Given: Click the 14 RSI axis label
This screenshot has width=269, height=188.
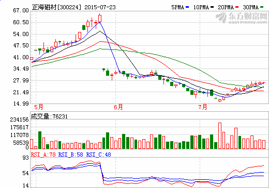Looking at the screenshot, I should click(26, 185).
